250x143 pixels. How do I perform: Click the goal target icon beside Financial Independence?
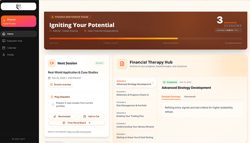[x=85, y=31]
